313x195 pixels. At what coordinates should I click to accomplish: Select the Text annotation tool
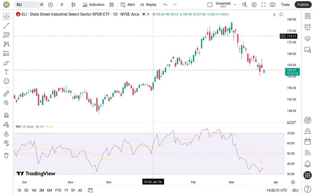point(7,72)
